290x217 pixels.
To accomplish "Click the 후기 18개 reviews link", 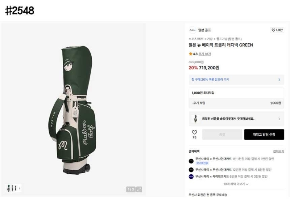I will (204, 54).
